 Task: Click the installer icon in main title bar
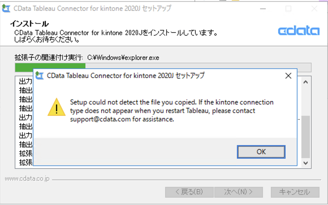click(x=6, y=8)
